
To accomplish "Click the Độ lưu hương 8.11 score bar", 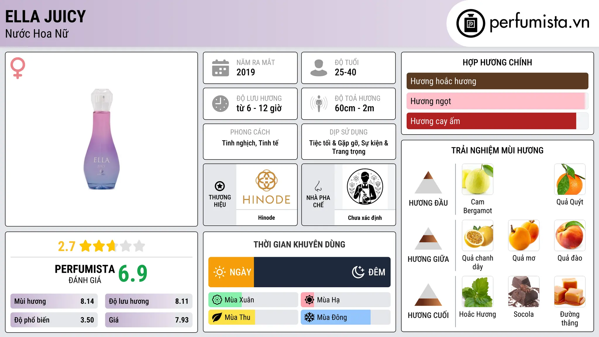I will tap(149, 301).
